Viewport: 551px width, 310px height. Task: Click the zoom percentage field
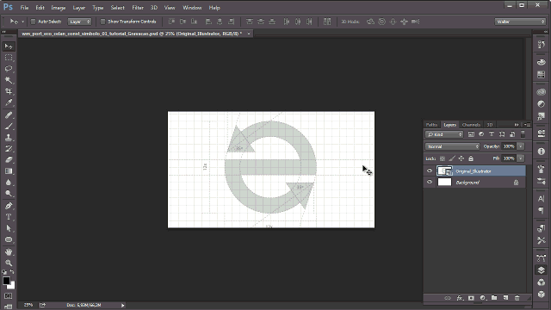pyautogui.click(x=28, y=305)
